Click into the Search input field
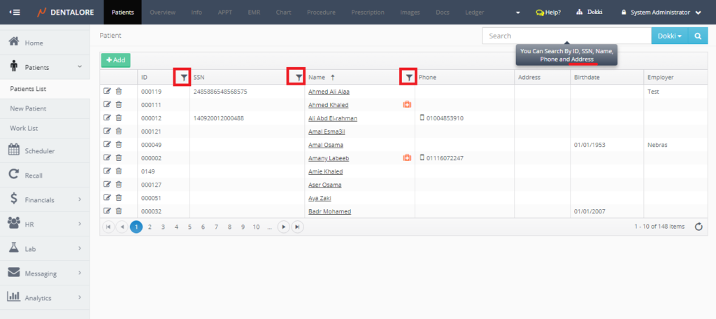716x319 pixels. [x=566, y=36]
